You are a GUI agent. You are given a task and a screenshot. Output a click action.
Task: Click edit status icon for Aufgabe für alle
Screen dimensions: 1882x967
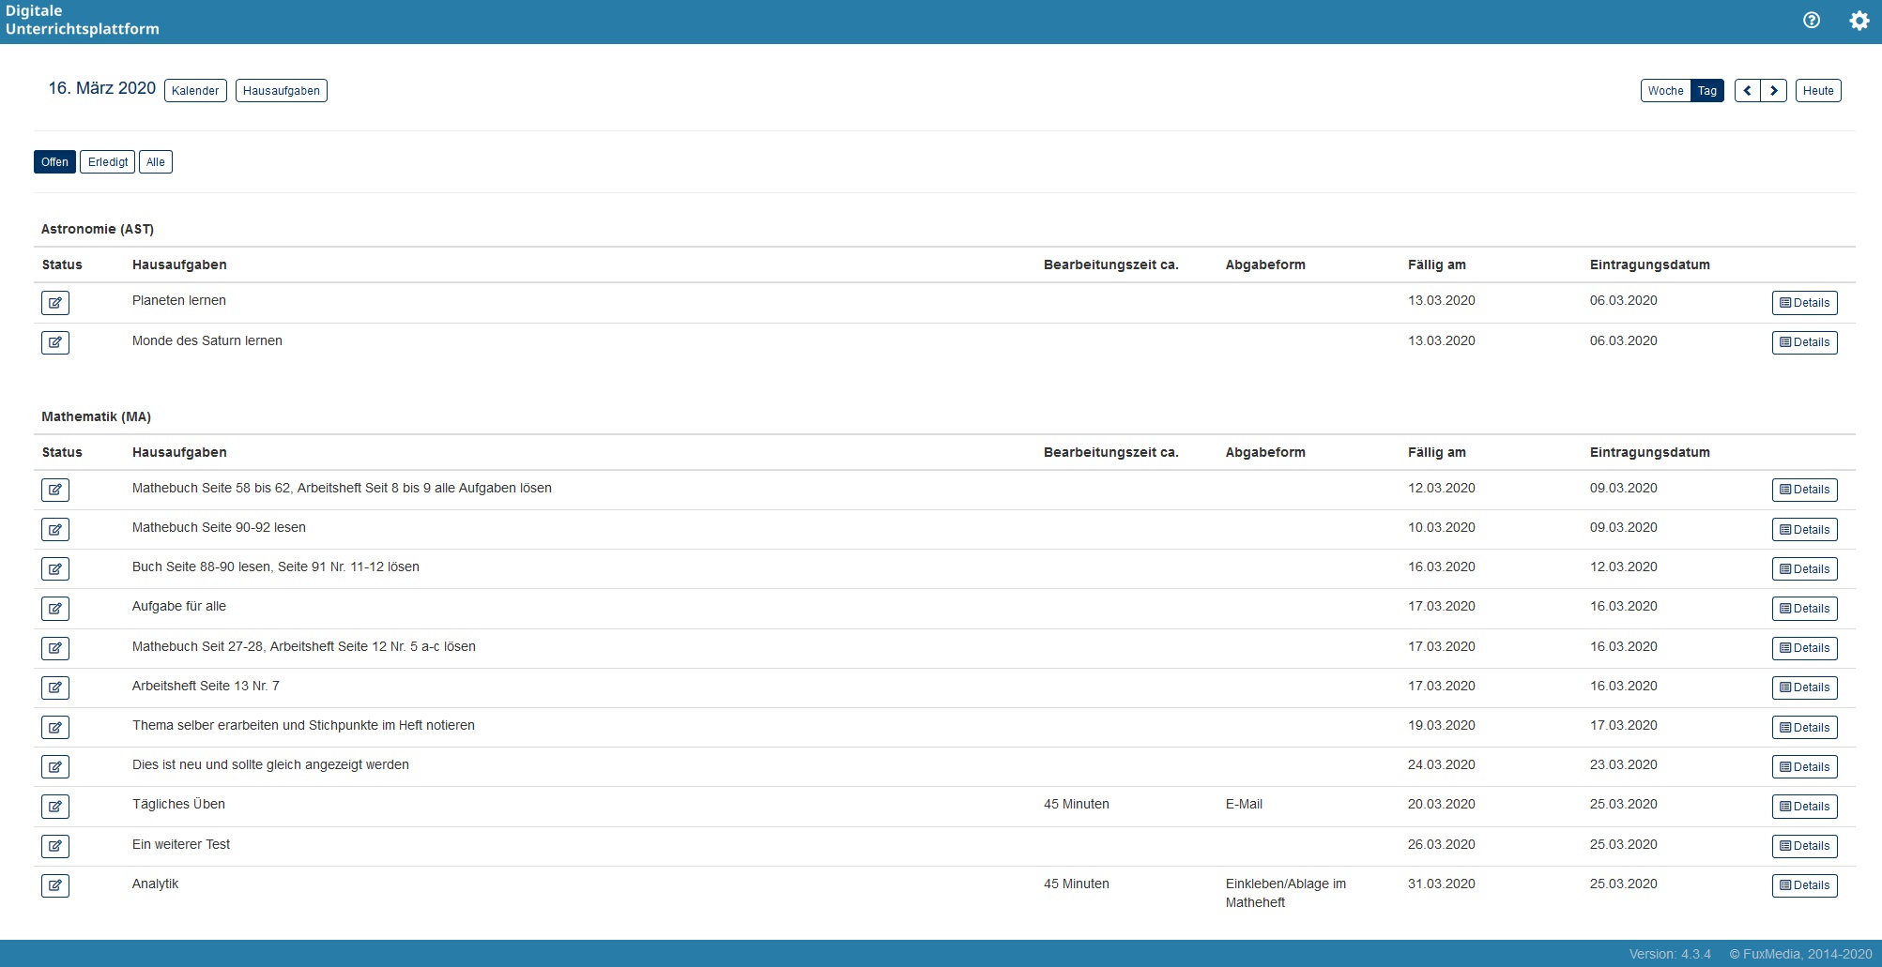(55, 609)
